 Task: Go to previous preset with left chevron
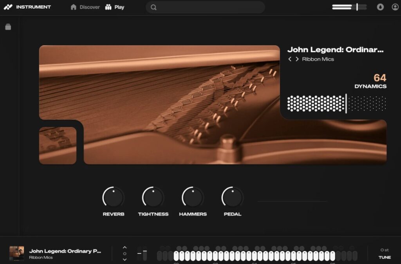tap(290, 59)
